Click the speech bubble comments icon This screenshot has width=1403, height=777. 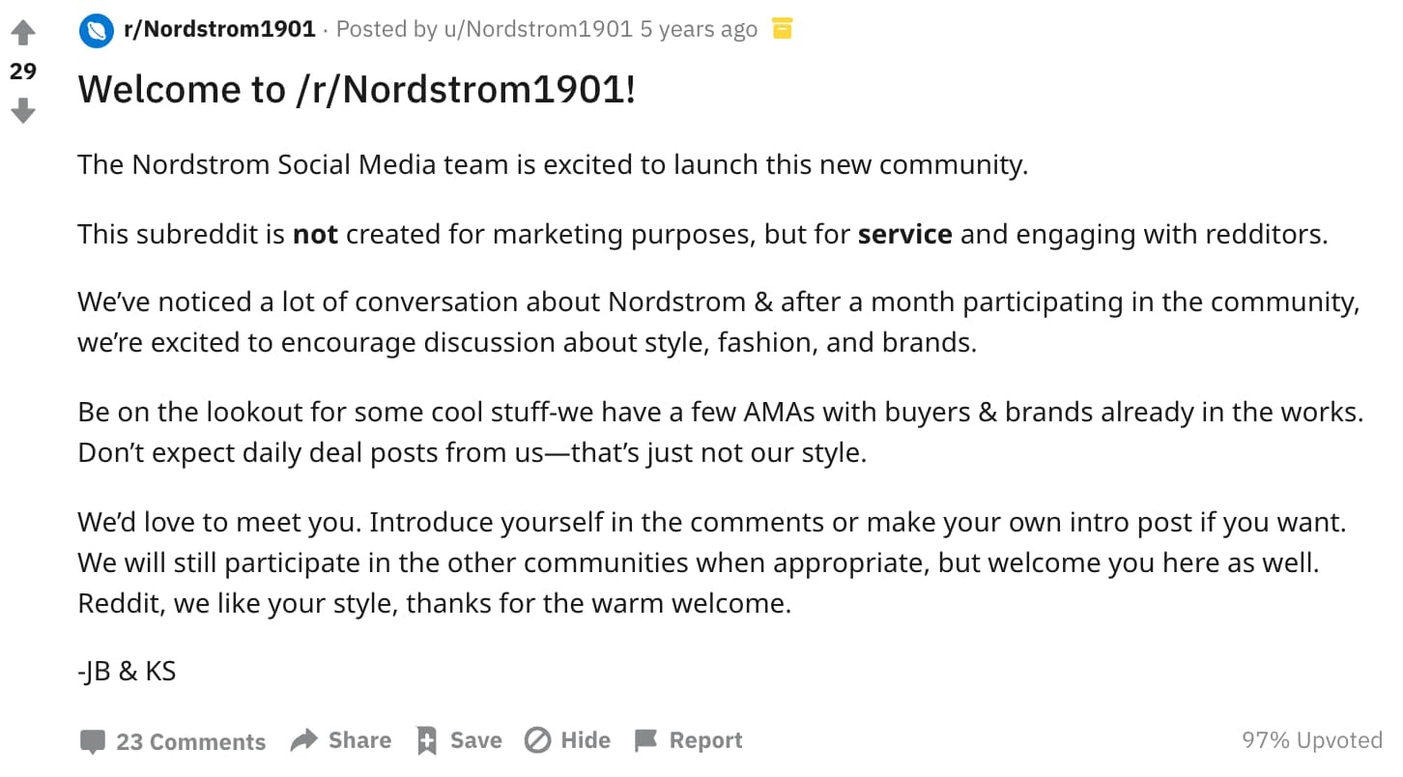coord(92,740)
